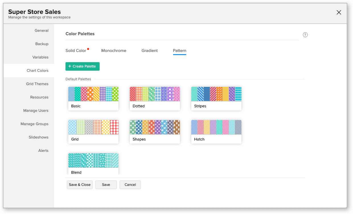The height and width of the screenshot is (214, 353).
Task: Click the Shapes palette name label
Action: pos(139,139)
